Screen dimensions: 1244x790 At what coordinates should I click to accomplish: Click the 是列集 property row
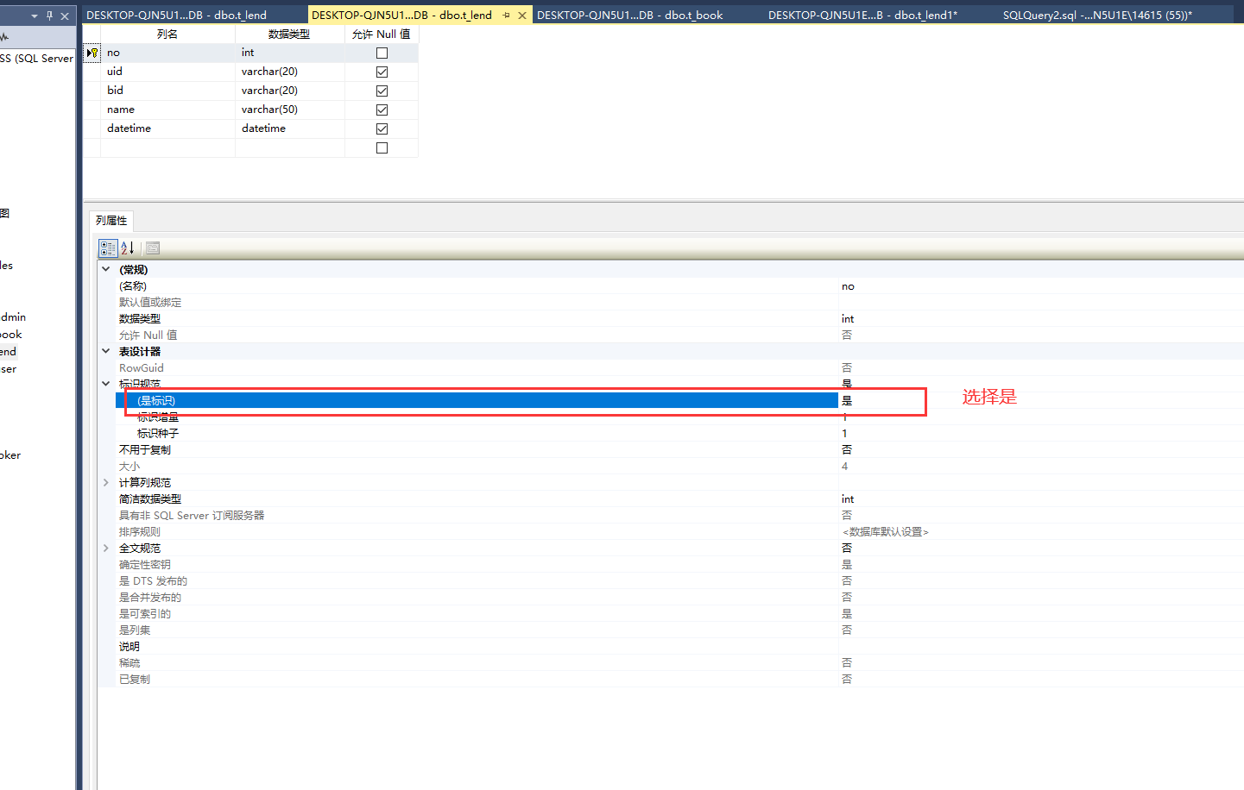click(x=679, y=630)
